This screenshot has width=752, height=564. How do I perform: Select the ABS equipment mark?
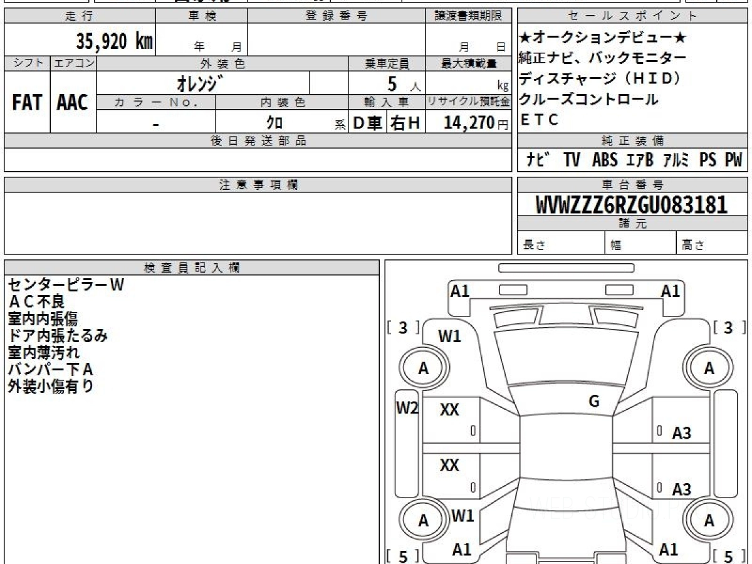coord(605,160)
